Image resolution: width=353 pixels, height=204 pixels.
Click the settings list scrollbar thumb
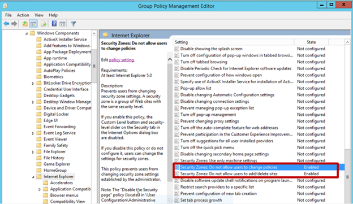(347, 175)
